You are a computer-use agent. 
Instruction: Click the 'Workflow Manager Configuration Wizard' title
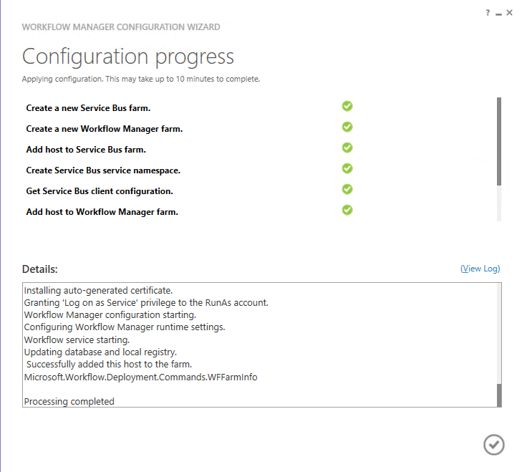coord(121,27)
